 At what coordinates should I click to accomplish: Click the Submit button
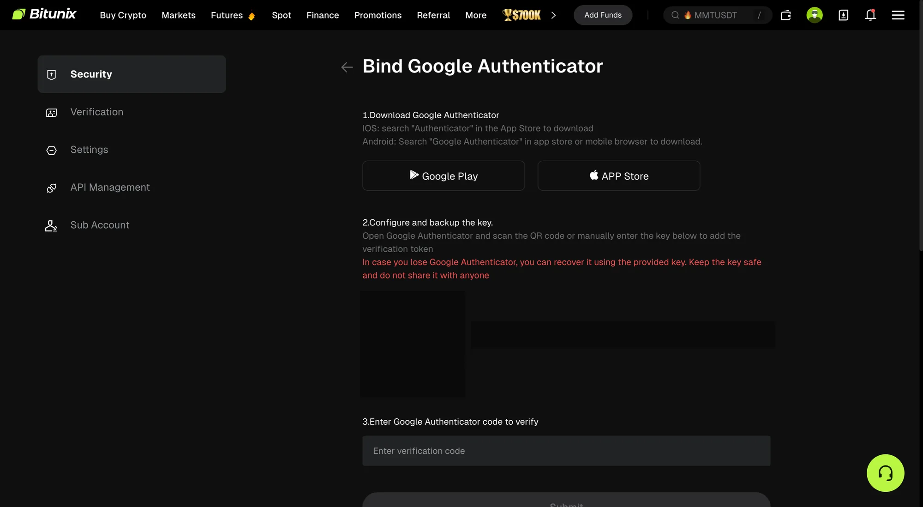tap(566, 500)
